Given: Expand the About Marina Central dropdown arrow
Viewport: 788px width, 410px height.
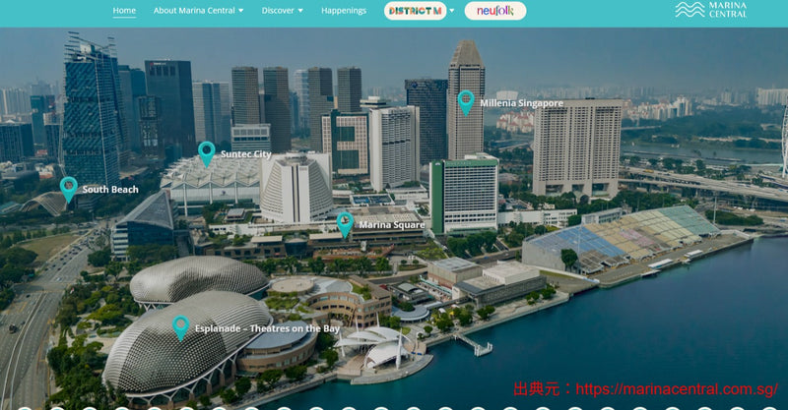Looking at the screenshot, I should click(240, 11).
